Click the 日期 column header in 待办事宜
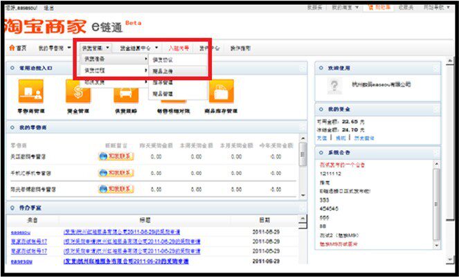The image size is (459, 278). pyautogui.click(x=264, y=220)
